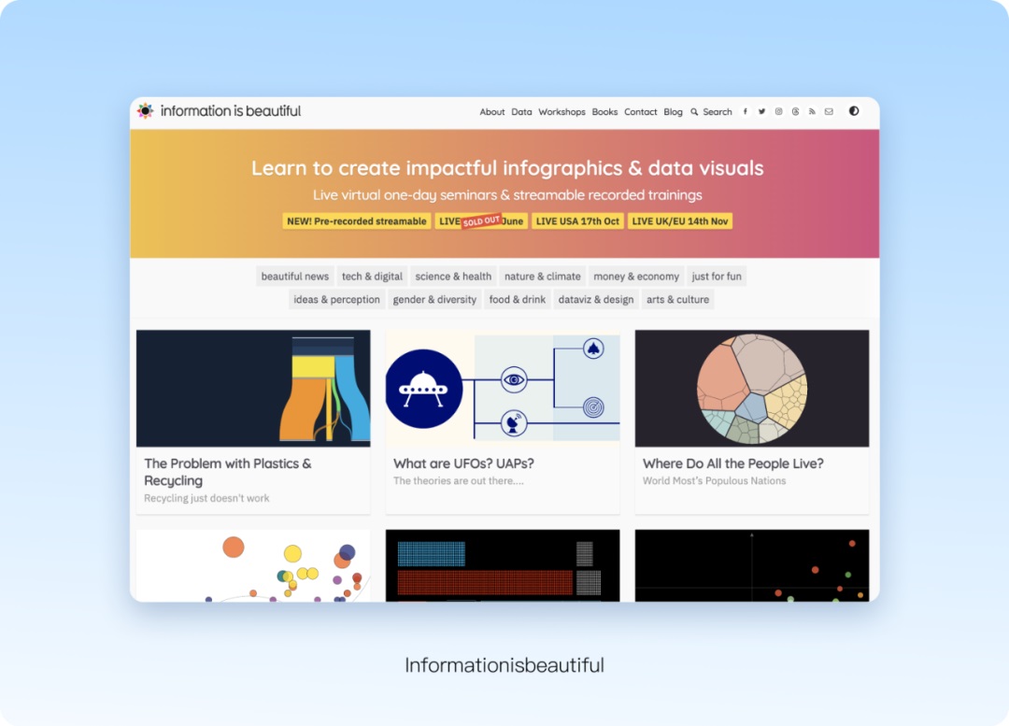Filter by nature & climate tag
The height and width of the screenshot is (726, 1009).
[543, 277]
